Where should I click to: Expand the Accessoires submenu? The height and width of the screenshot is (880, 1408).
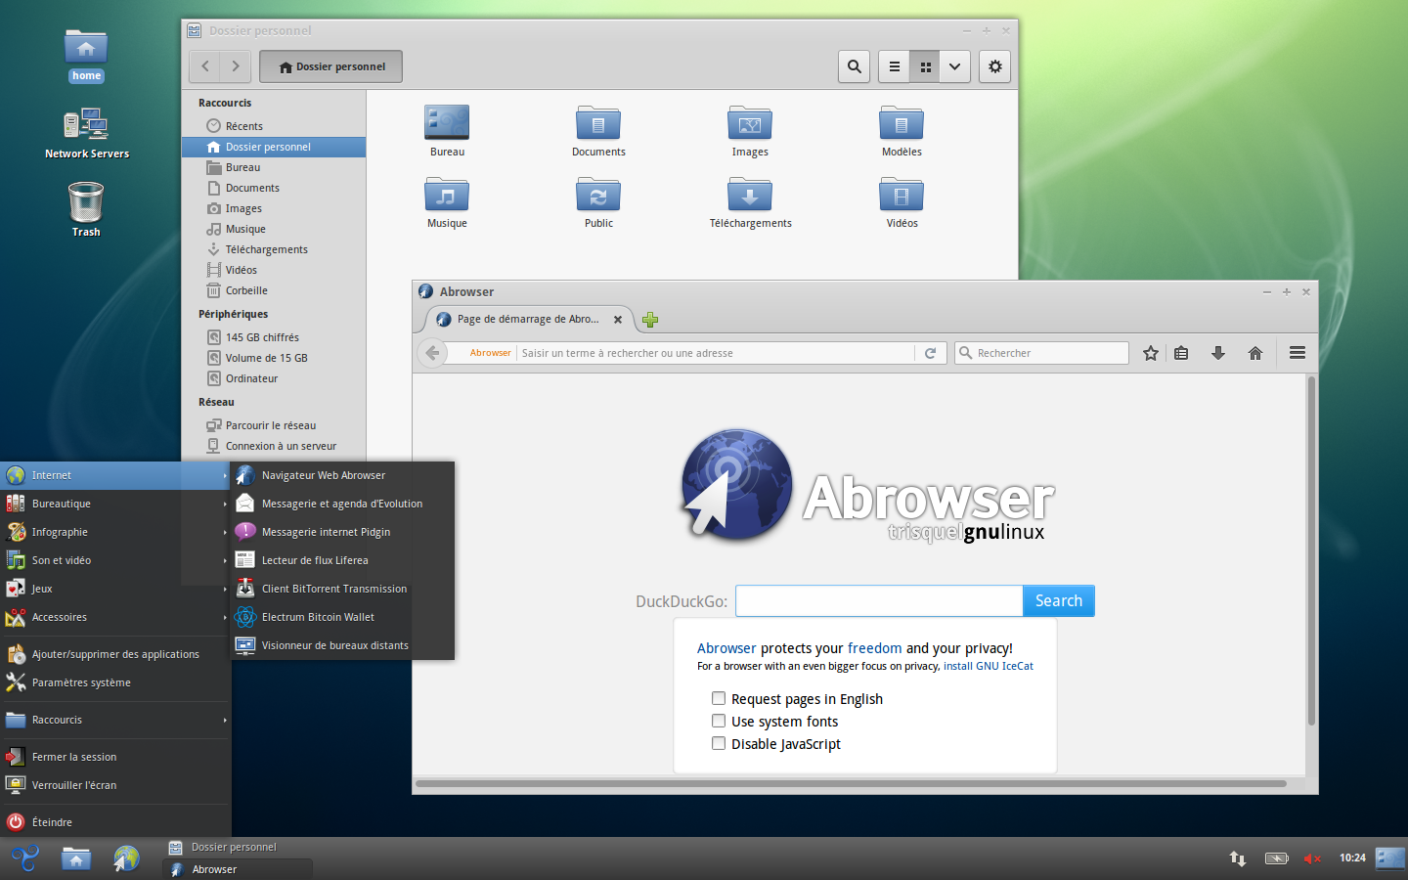[x=115, y=617]
